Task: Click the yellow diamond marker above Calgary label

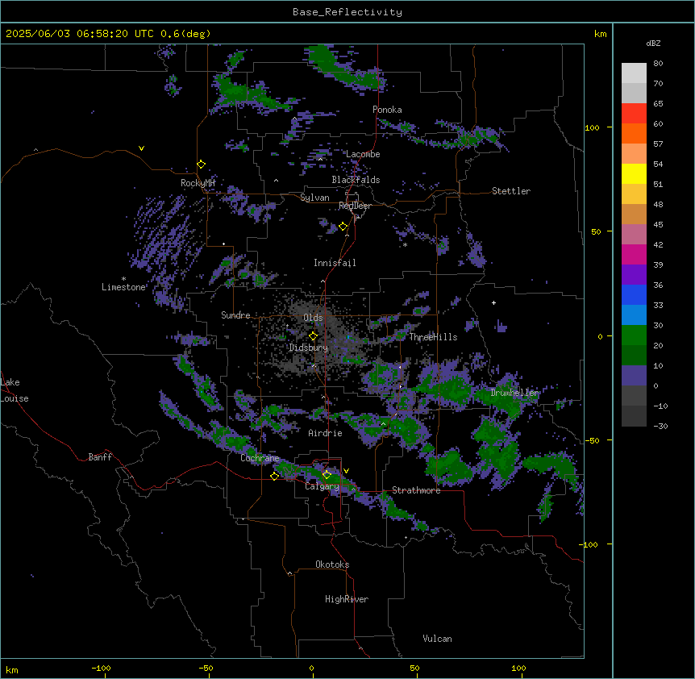Action: click(327, 475)
